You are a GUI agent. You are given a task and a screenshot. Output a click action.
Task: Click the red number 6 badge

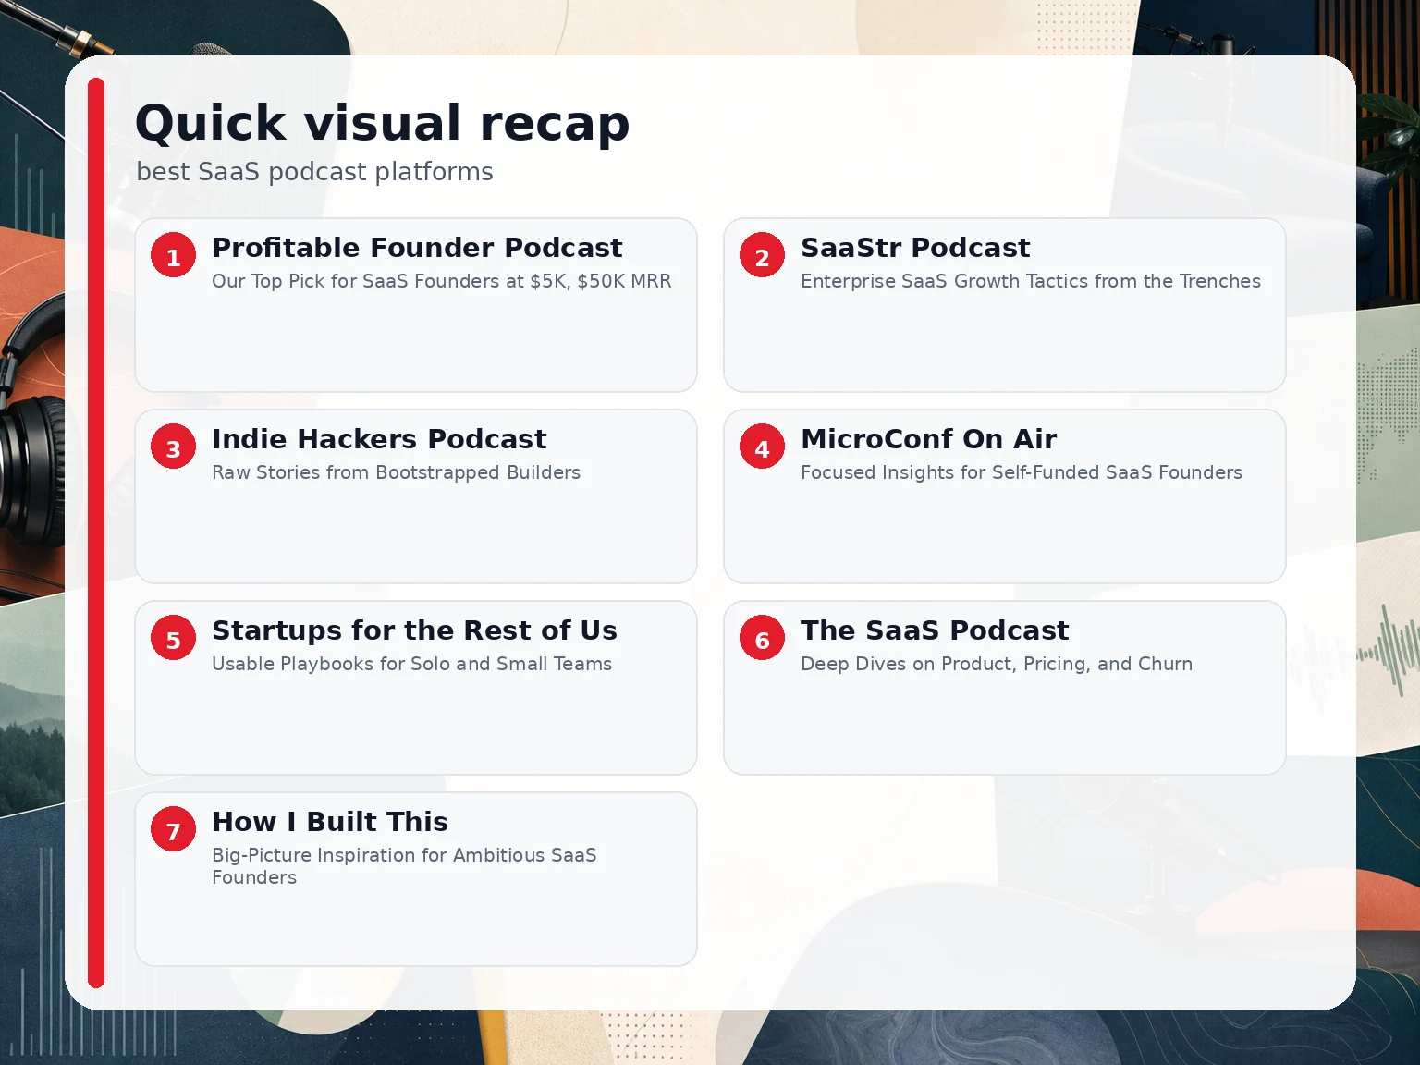762,639
